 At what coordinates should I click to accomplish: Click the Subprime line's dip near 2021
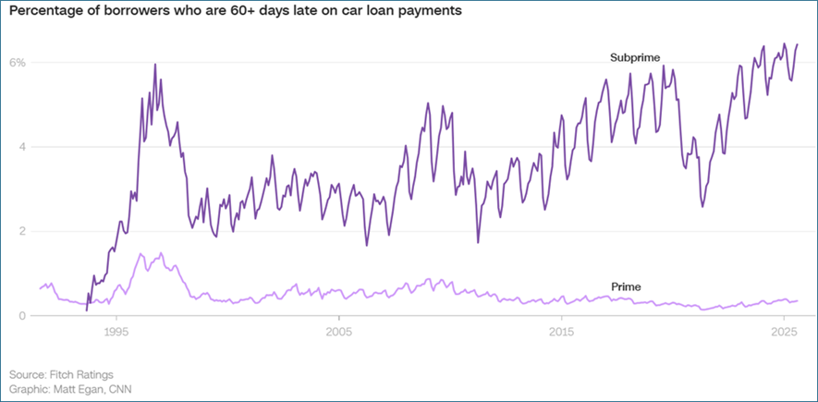pos(702,205)
